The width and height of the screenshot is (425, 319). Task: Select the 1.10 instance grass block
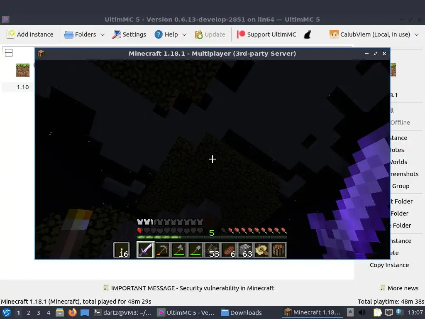pos(23,70)
